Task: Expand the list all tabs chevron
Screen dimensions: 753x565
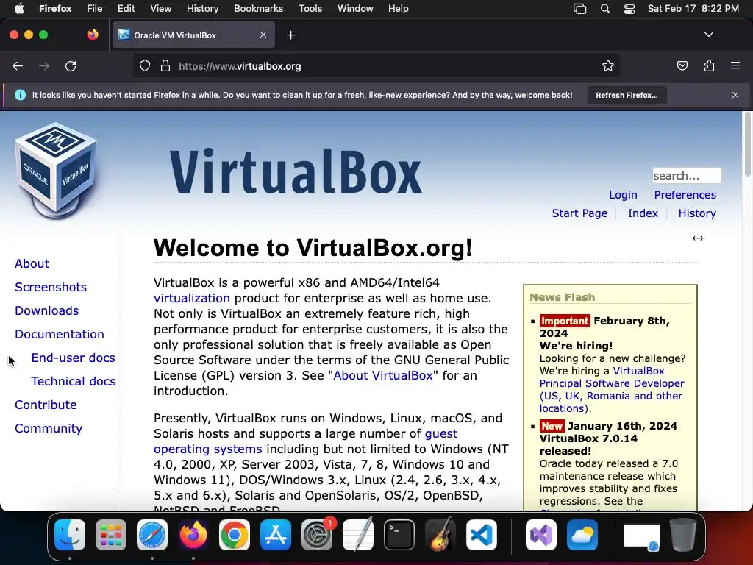Action: pyautogui.click(x=708, y=35)
